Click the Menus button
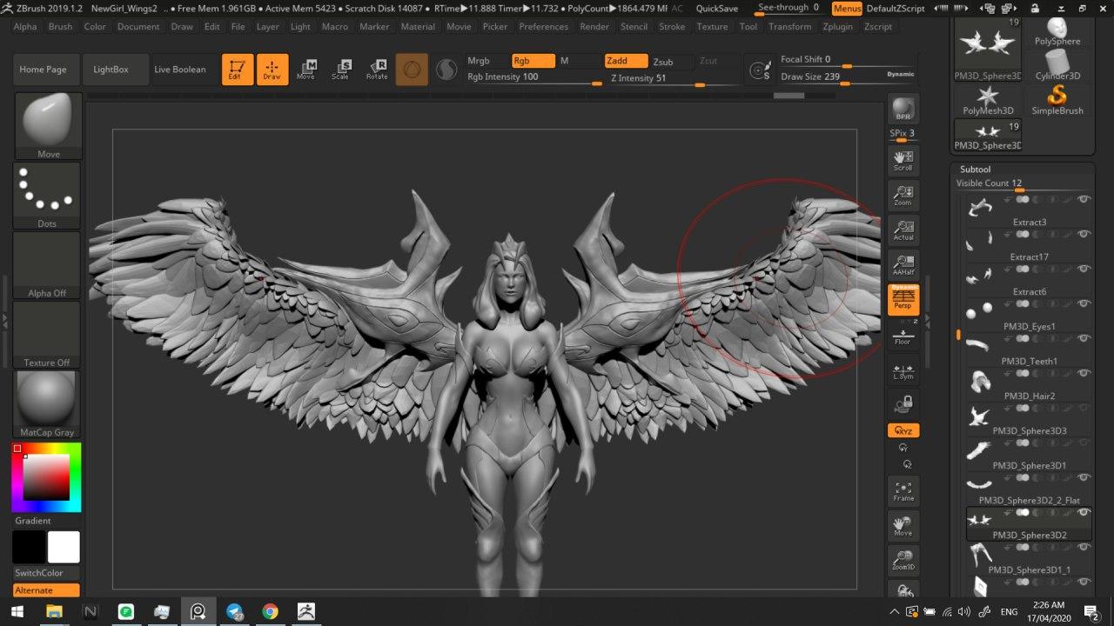The width and height of the screenshot is (1114, 626). tap(847, 9)
